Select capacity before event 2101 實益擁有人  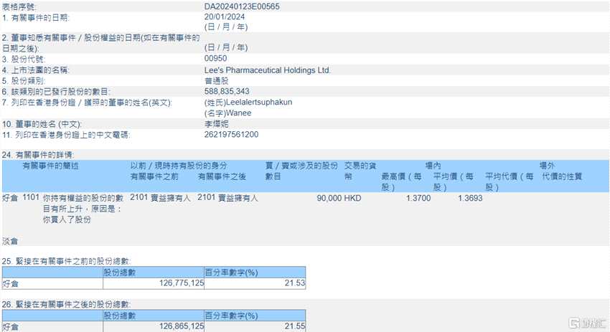[x=160, y=197]
